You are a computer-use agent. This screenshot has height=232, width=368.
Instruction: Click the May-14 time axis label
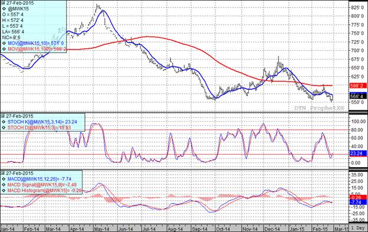[101, 229]
